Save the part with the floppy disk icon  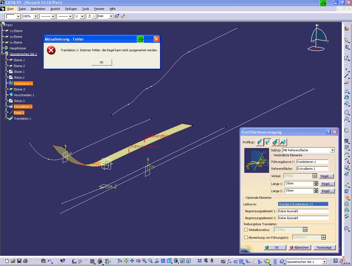pos(19,261)
